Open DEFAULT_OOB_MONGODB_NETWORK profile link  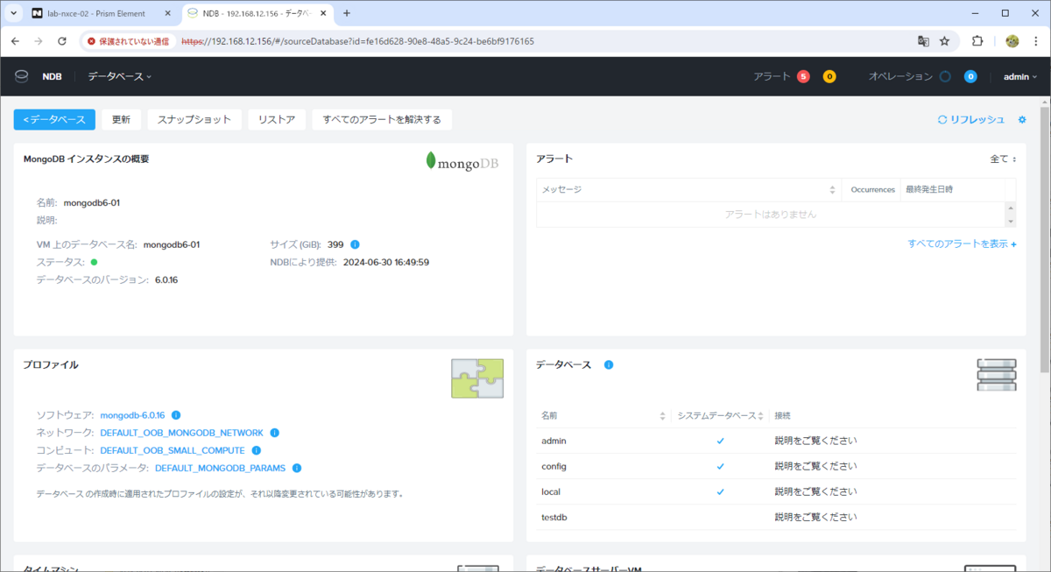coord(181,433)
